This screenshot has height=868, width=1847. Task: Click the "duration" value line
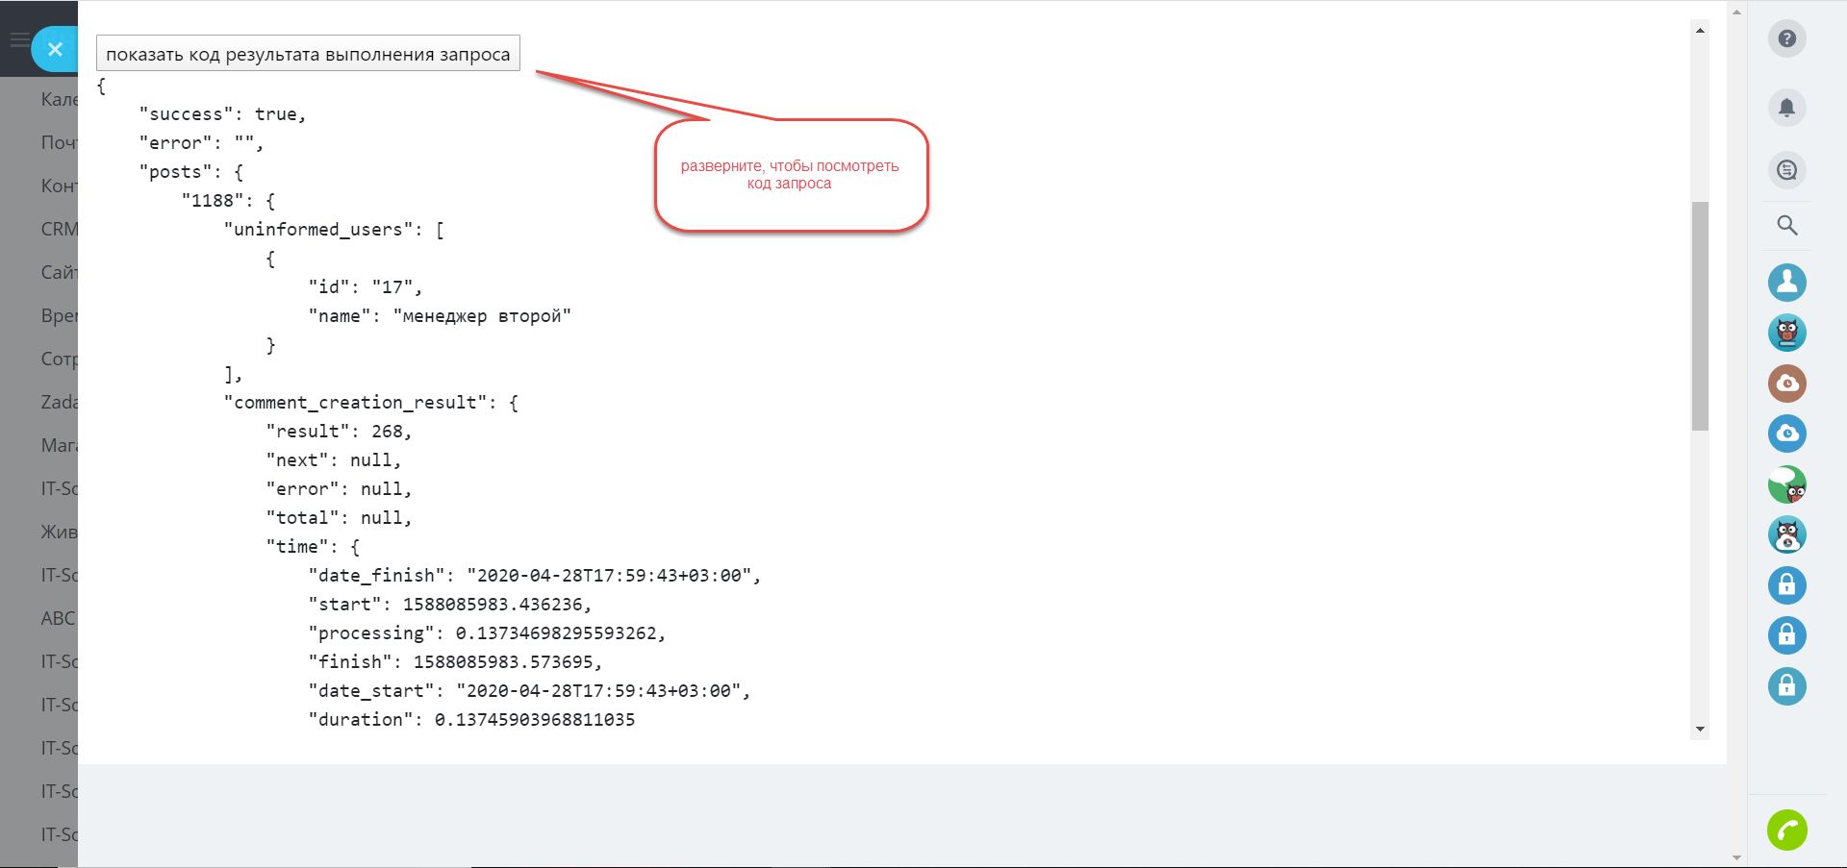click(471, 720)
